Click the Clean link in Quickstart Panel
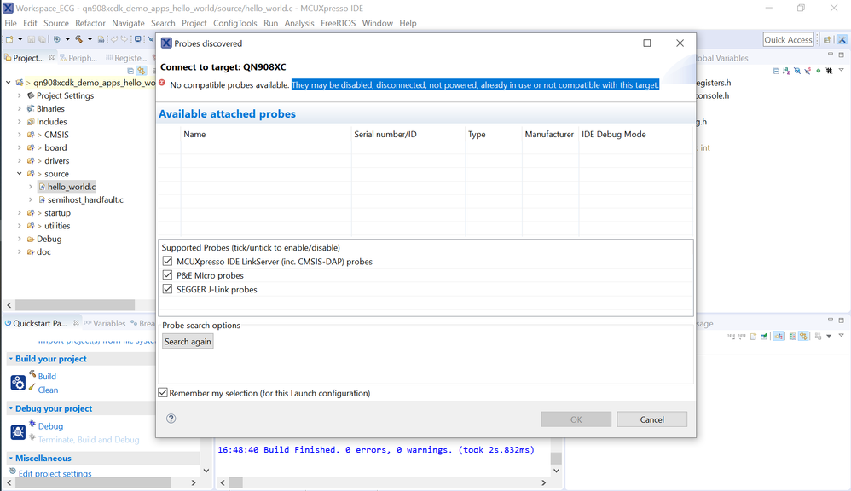Viewport: 851px width, 491px height. (x=48, y=390)
